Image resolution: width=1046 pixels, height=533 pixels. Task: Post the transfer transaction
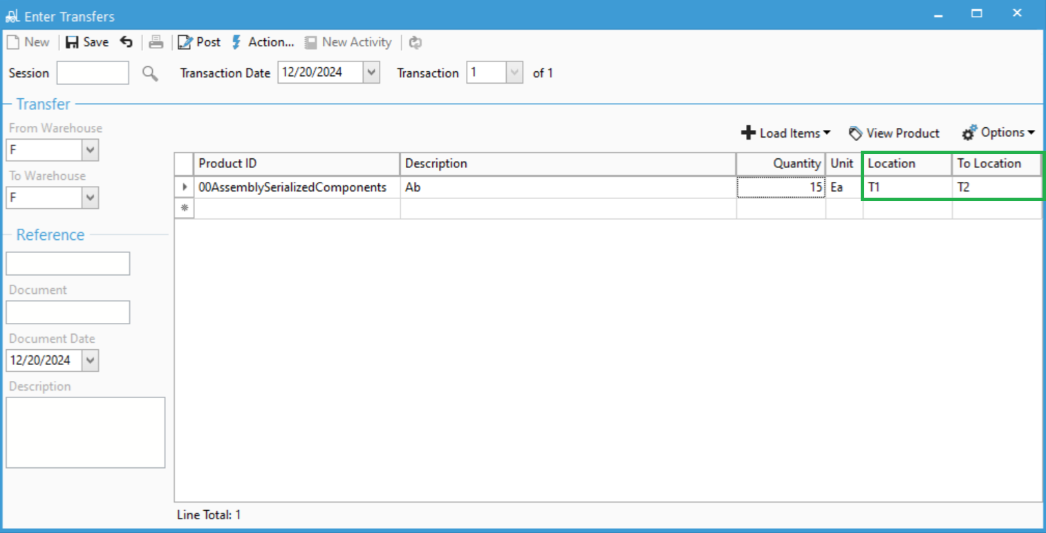click(199, 42)
